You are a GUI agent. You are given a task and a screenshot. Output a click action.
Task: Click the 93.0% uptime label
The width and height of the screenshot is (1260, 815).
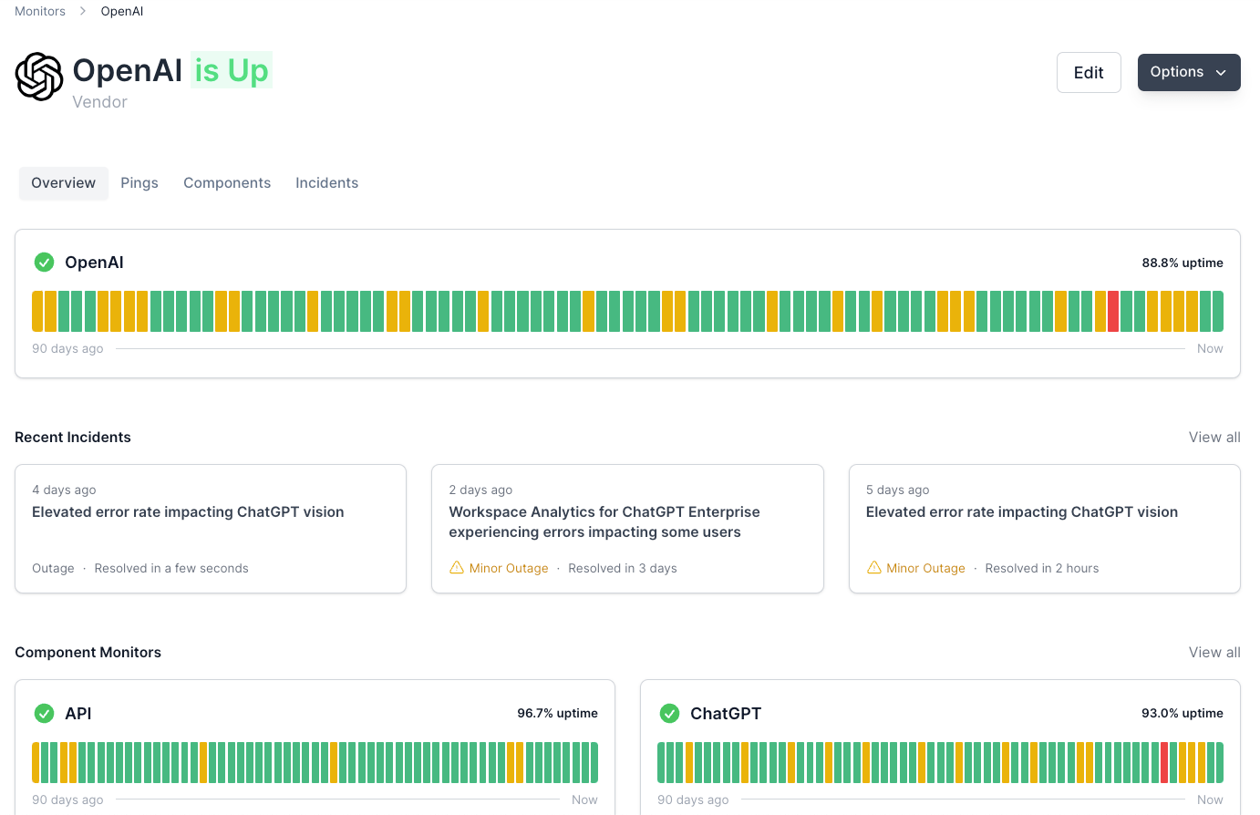[1183, 714]
